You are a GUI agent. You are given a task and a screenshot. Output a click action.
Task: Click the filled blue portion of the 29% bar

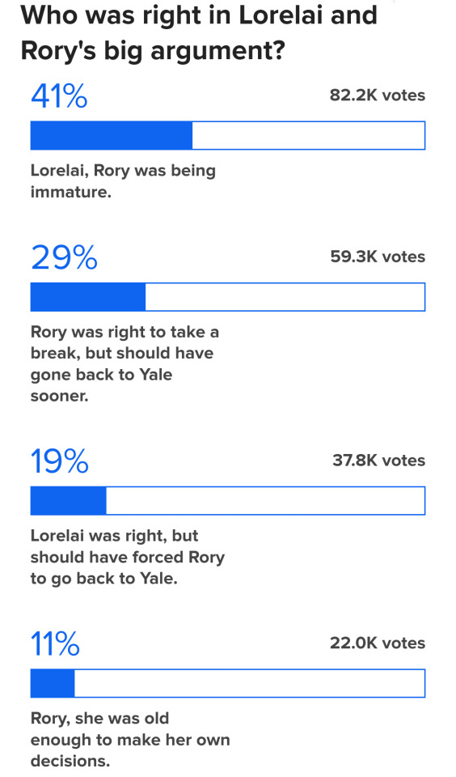(88, 297)
